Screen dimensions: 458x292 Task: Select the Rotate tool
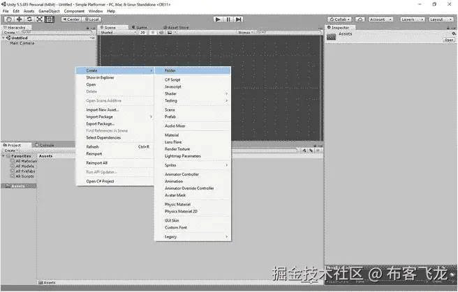29,20
